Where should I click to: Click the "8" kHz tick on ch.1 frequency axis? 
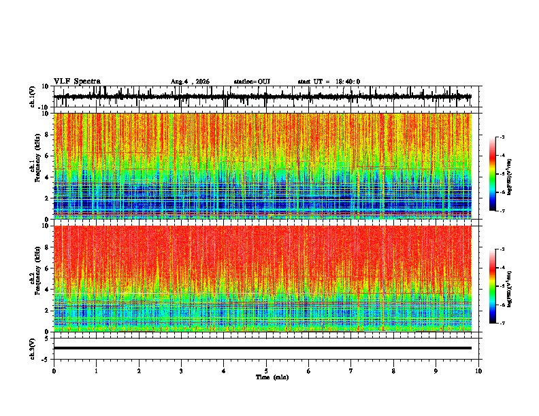(x=48, y=135)
